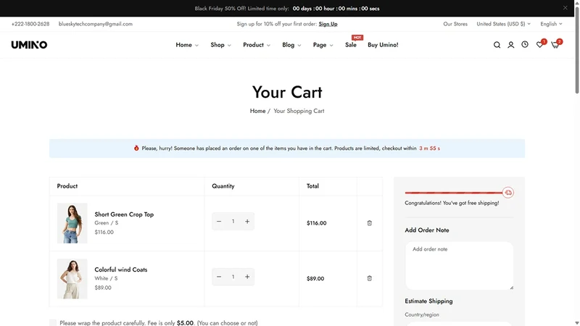
Task: Open the Sale menu item
Action: click(351, 45)
